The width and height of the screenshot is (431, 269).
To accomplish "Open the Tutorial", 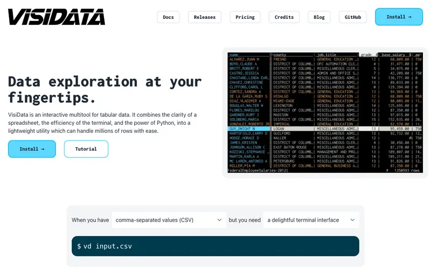I will 86,149.
